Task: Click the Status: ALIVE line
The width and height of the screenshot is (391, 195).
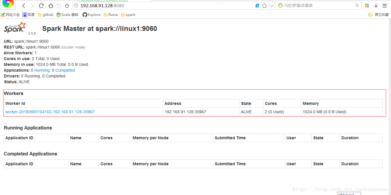Action: pos(17,82)
